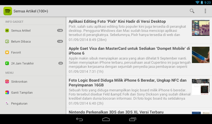This screenshot has width=212, height=124.
Task: Click the Semua Artikel 140 count badge
Action: pyautogui.click(x=60, y=30)
